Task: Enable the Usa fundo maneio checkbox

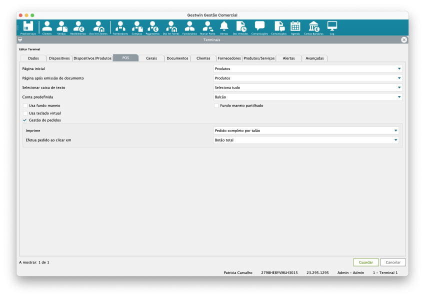Action: coord(25,106)
